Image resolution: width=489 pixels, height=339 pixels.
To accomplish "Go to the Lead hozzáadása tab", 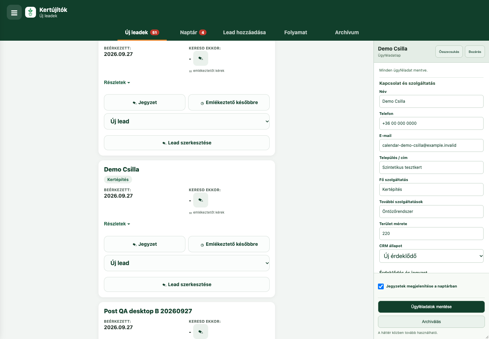I will pyautogui.click(x=244, y=33).
